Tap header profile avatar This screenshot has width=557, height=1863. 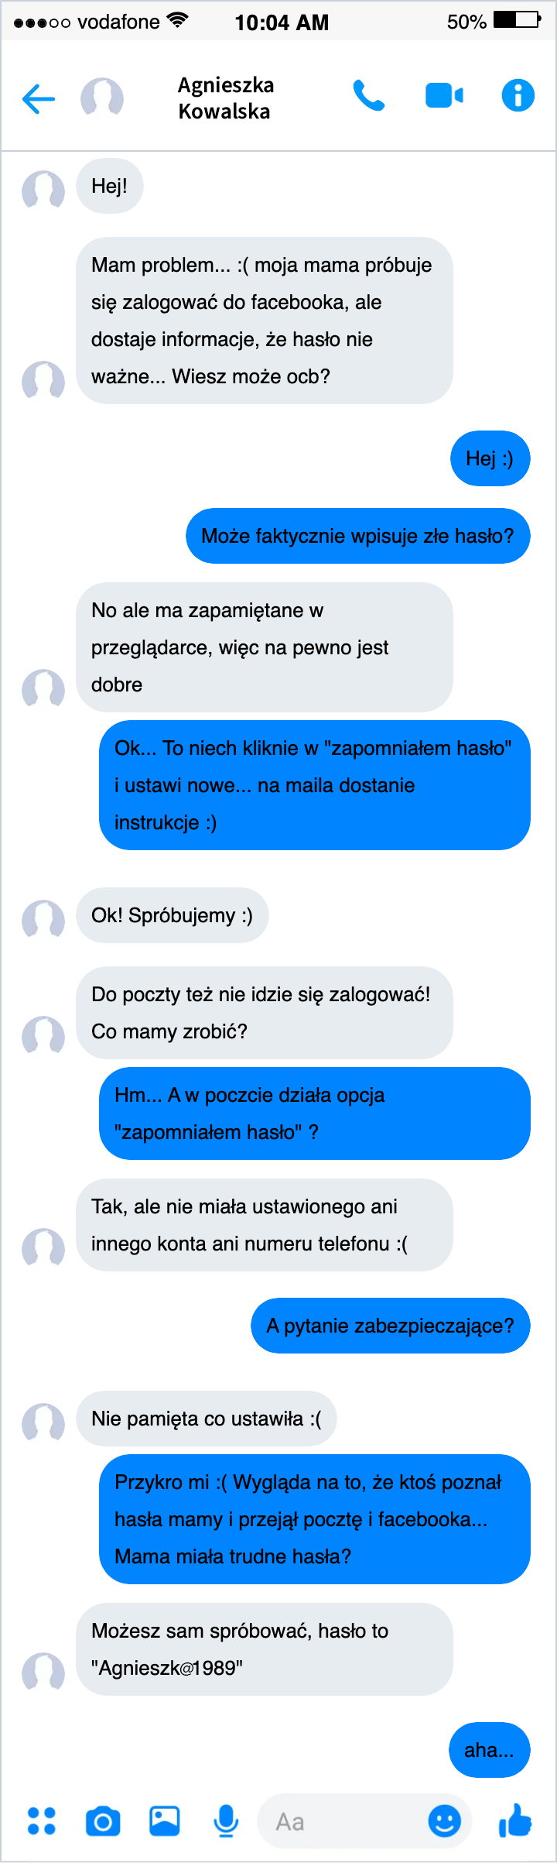click(102, 98)
